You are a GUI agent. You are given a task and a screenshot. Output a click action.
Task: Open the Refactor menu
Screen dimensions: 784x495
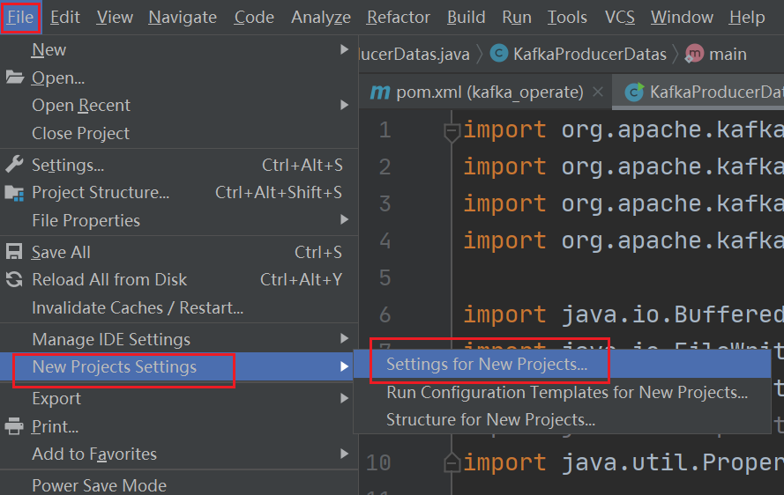pyautogui.click(x=398, y=17)
